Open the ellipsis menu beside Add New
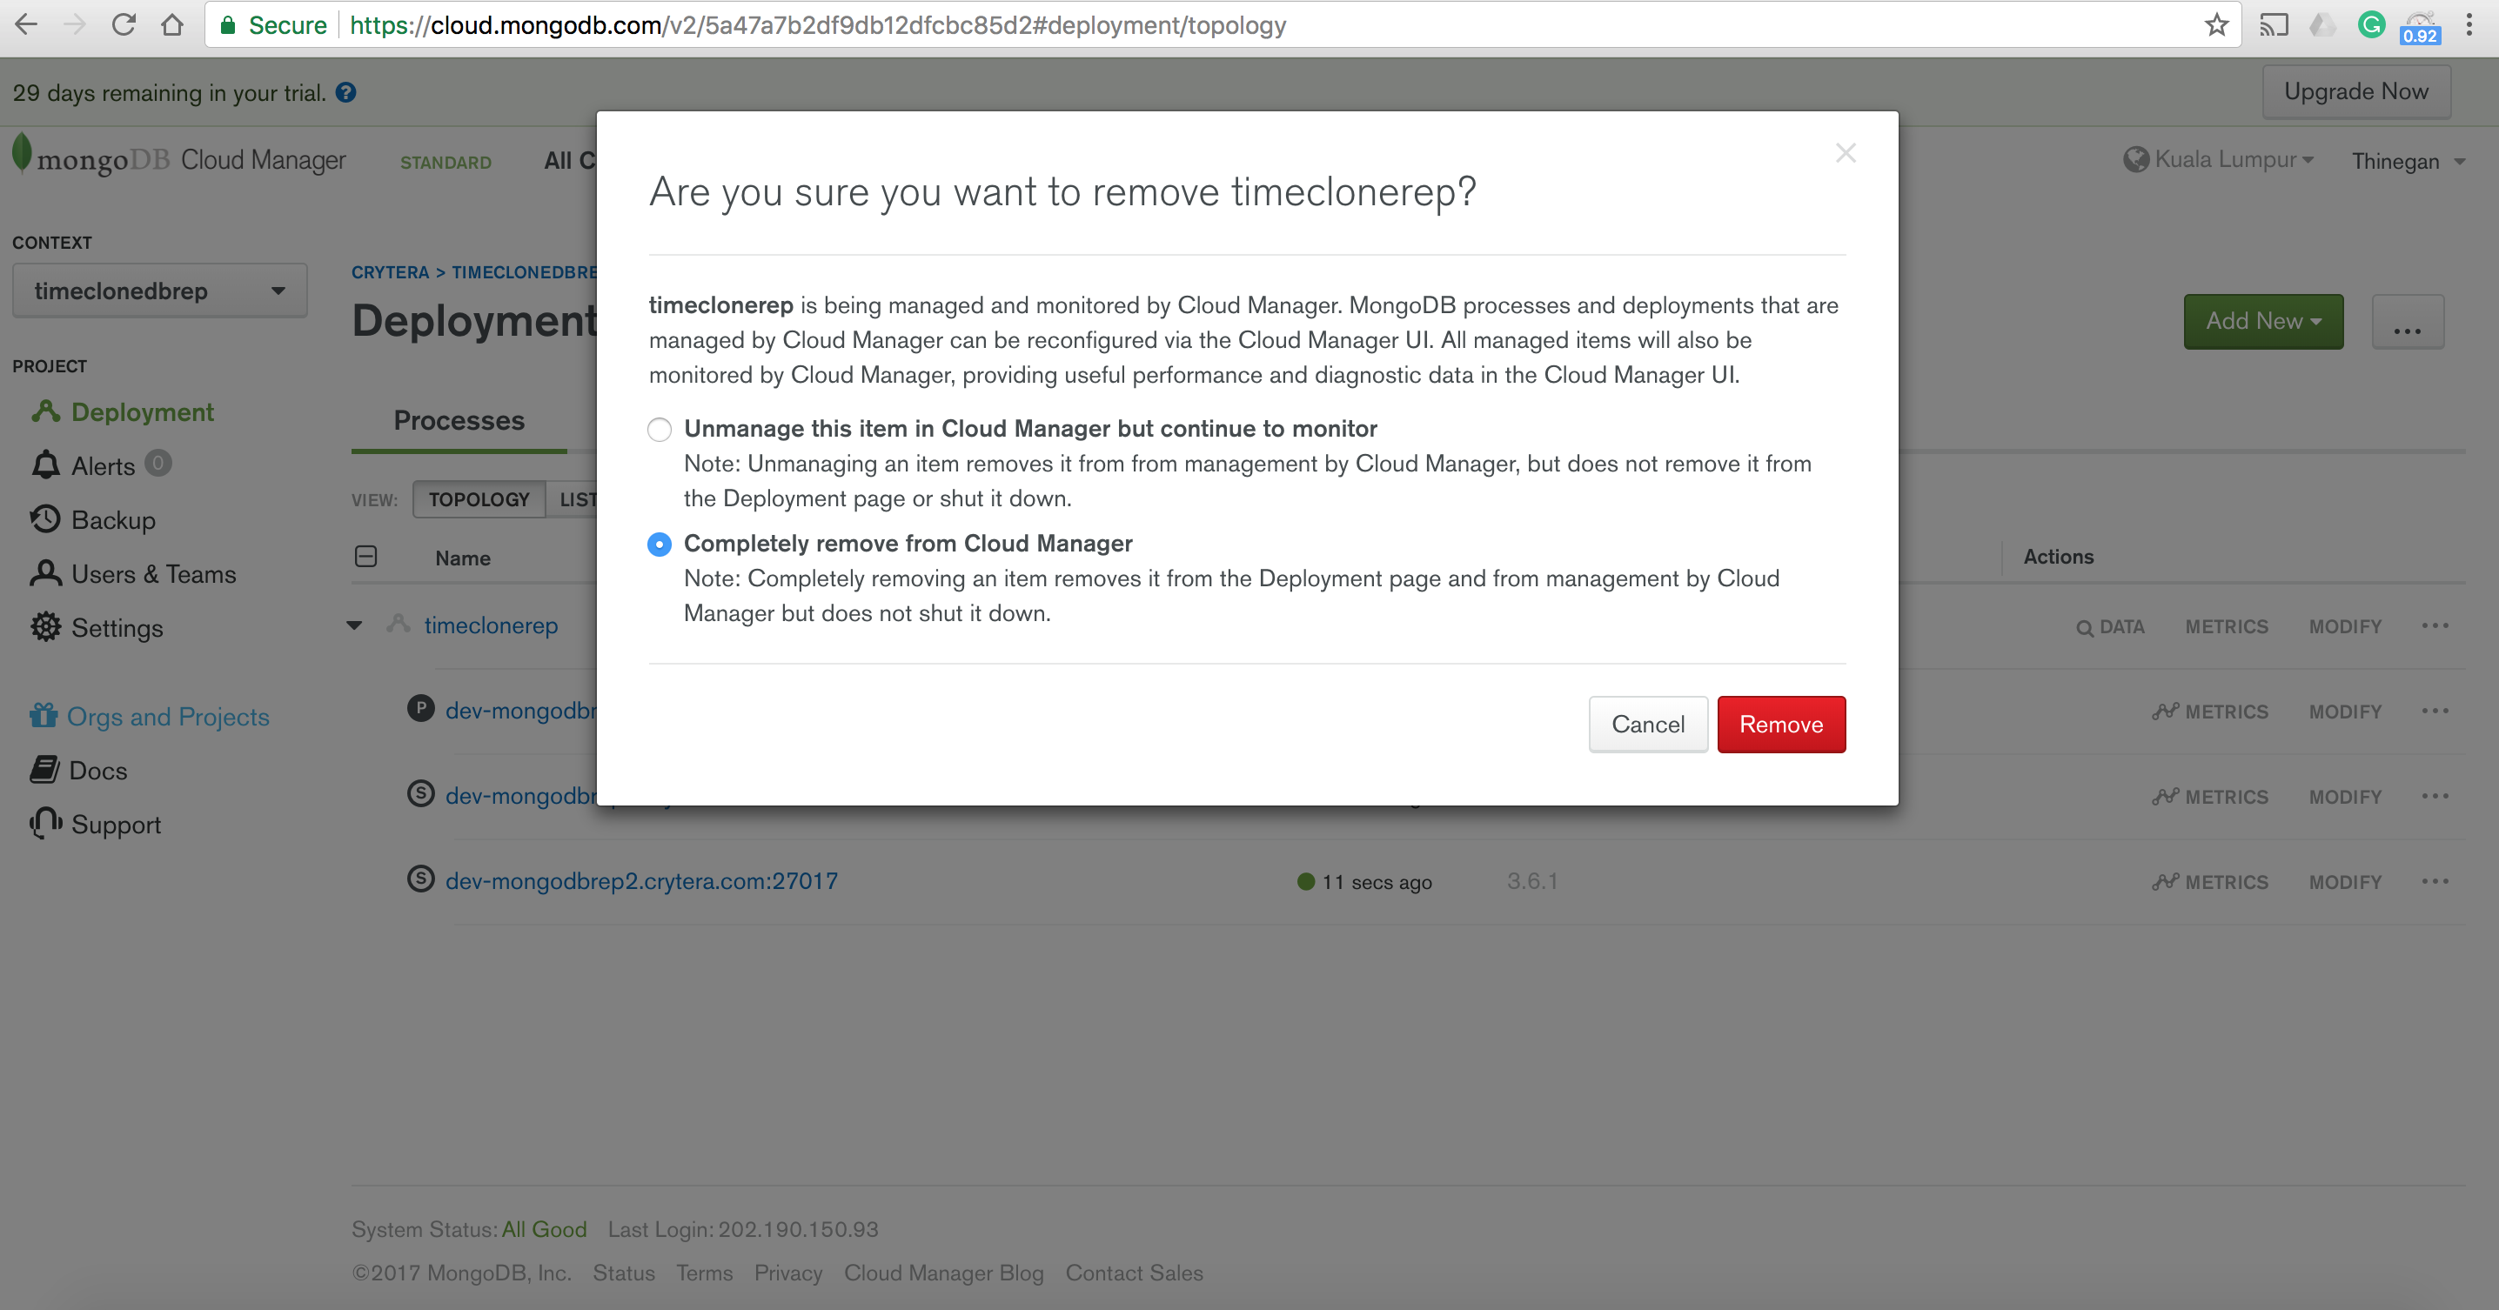 [2407, 321]
